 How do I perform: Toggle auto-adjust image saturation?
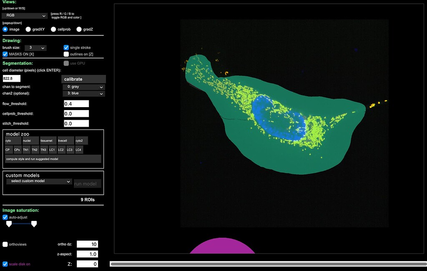pyautogui.click(x=5, y=217)
